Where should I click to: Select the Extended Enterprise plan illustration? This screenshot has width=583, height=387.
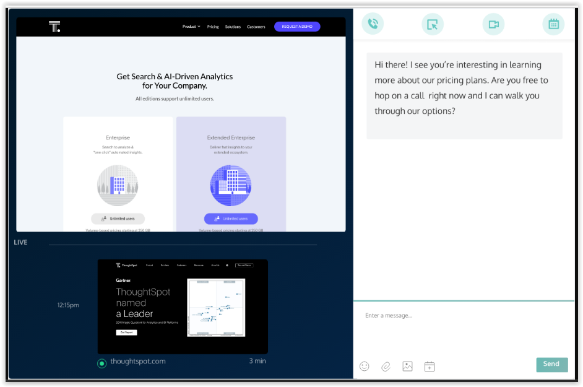click(231, 185)
